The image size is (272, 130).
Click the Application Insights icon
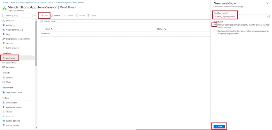pos(4,107)
